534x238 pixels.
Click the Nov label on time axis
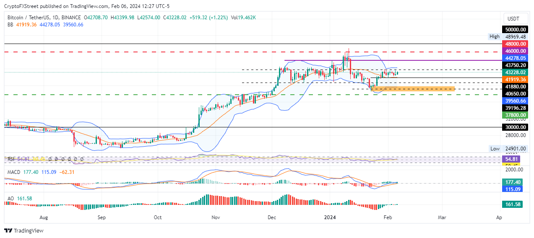click(x=216, y=217)
